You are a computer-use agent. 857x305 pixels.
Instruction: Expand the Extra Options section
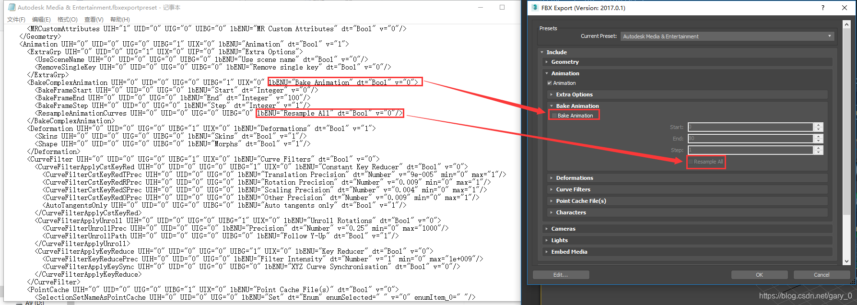coord(552,94)
